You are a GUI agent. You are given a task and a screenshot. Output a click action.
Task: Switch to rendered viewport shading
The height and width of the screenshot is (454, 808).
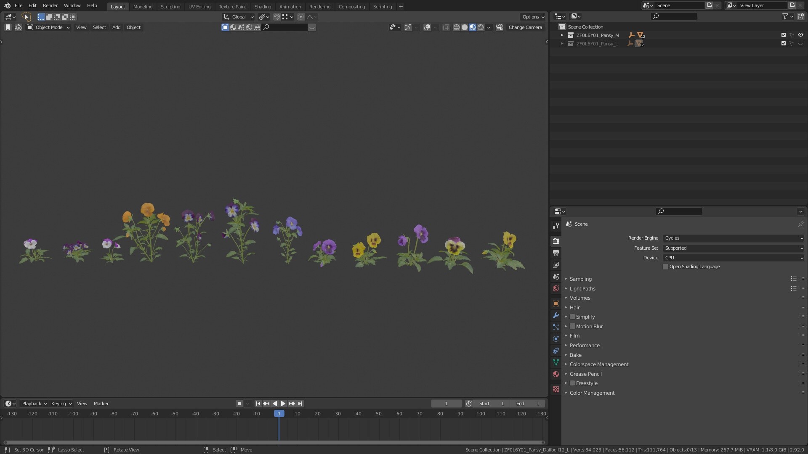click(x=481, y=27)
